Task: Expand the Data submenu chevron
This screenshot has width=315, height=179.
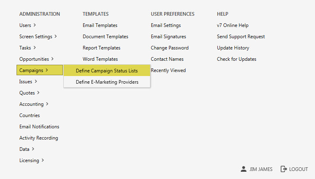Action: (x=33, y=149)
